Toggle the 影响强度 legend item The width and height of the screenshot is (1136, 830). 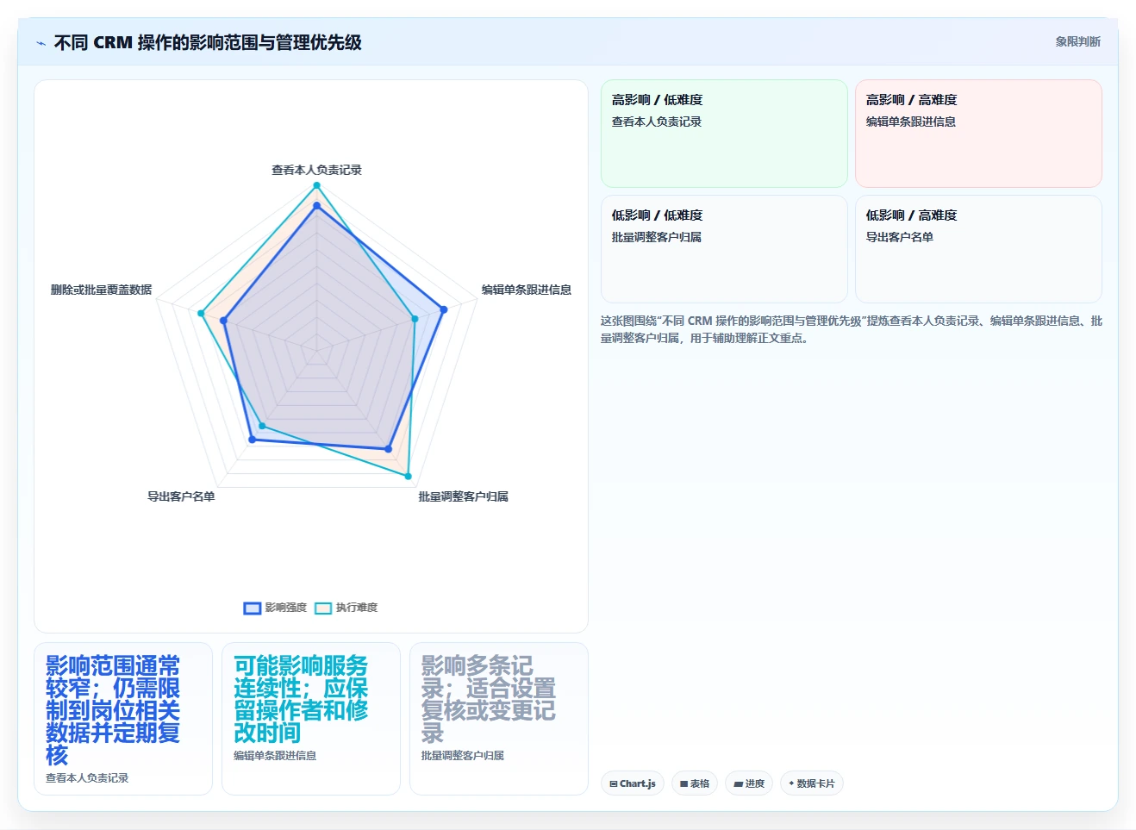275,608
